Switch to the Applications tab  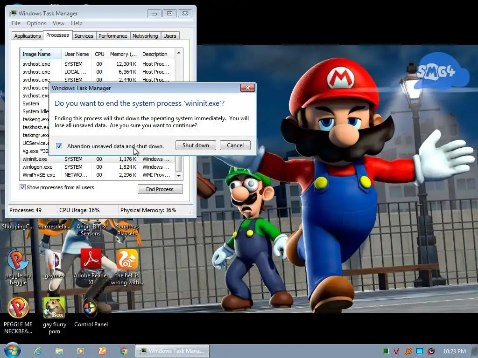(28, 36)
